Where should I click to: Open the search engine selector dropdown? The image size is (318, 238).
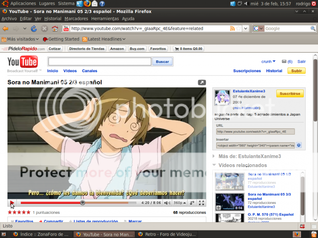pos(258,29)
